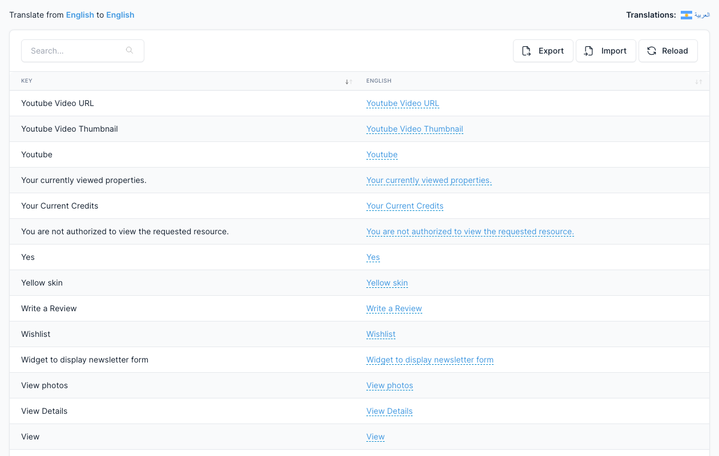Edit the 'You are not authorized' translation
The height and width of the screenshot is (456, 719).
click(x=470, y=231)
